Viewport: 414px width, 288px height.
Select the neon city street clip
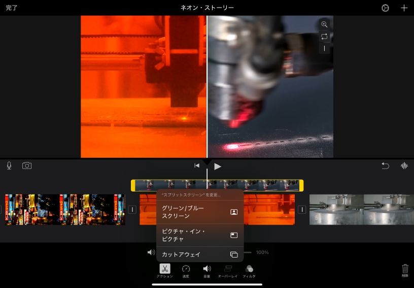(x=64, y=209)
